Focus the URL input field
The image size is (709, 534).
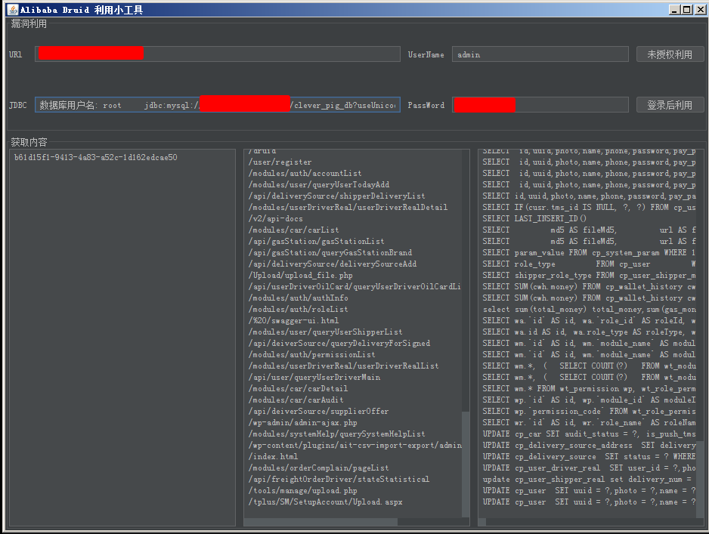[218, 54]
